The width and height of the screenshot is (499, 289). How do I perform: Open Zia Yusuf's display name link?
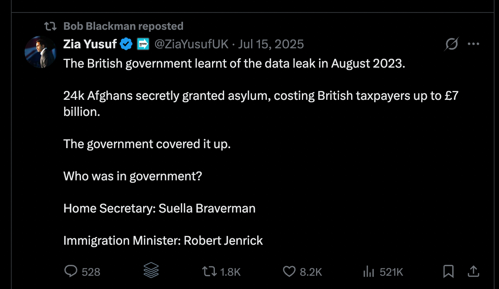(x=90, y=44)
